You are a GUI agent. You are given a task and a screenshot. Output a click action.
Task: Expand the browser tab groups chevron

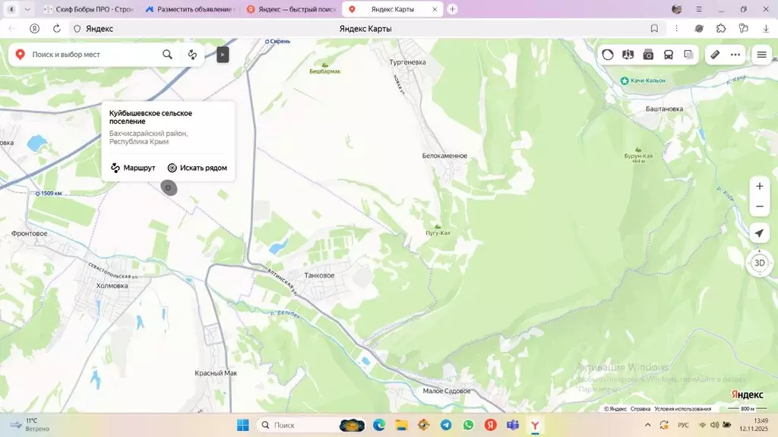(28, 9)
